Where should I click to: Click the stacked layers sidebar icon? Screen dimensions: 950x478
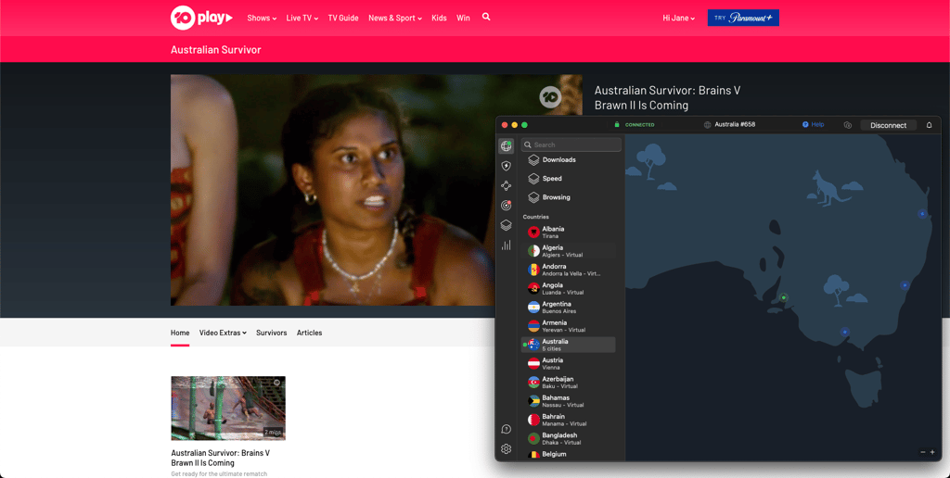tap(506, 225)
